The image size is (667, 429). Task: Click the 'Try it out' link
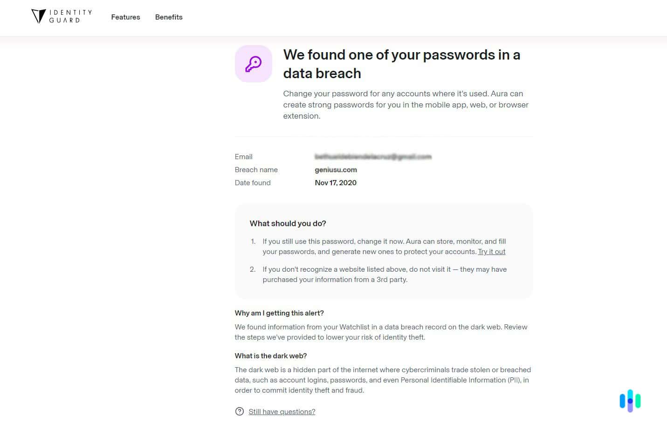click(x=491, y=251)
